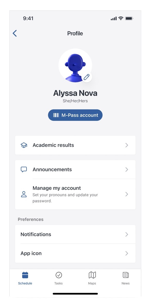Click the pencil edit avatar icon
The width and height of the screenshot is (151, 308).
point(87,77)
